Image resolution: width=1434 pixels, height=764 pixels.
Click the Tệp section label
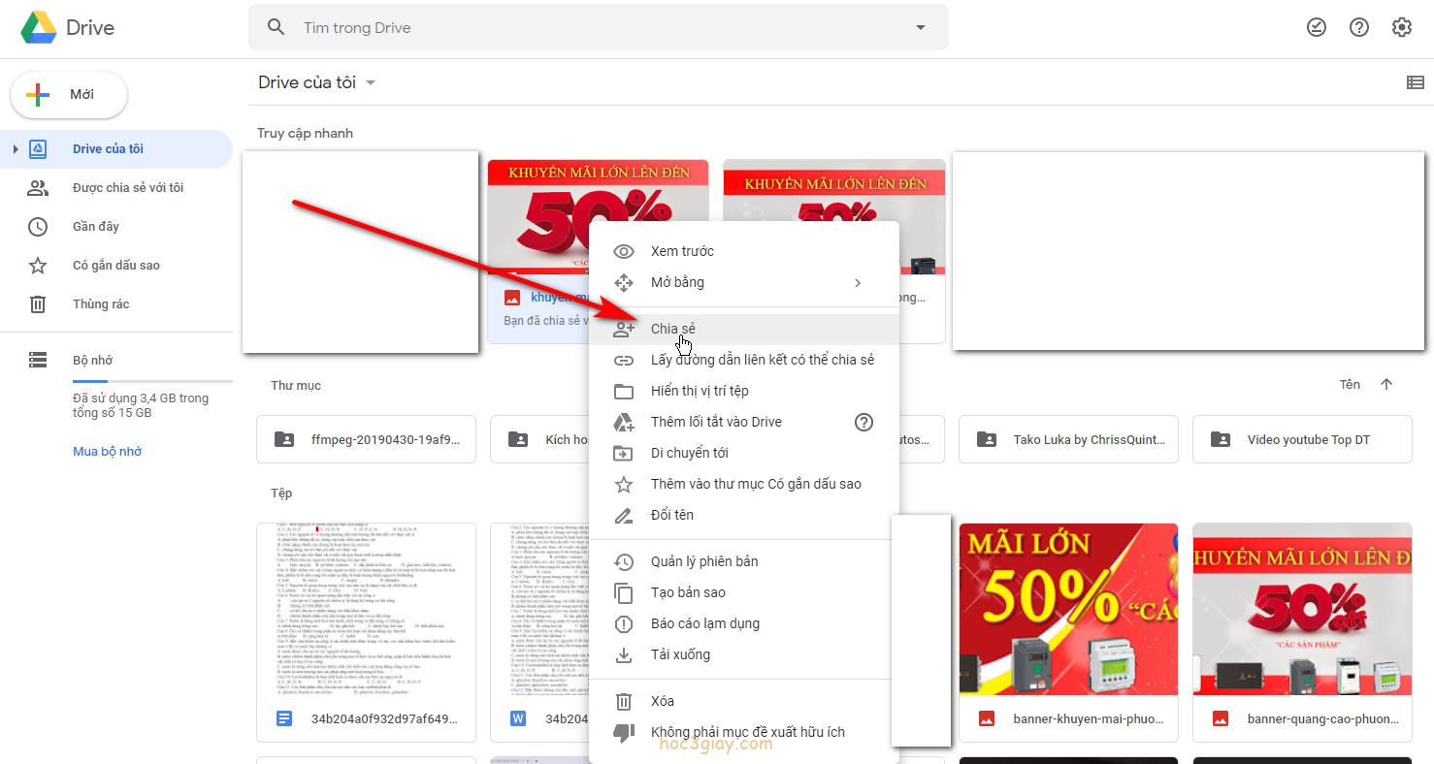coord(281,493)
